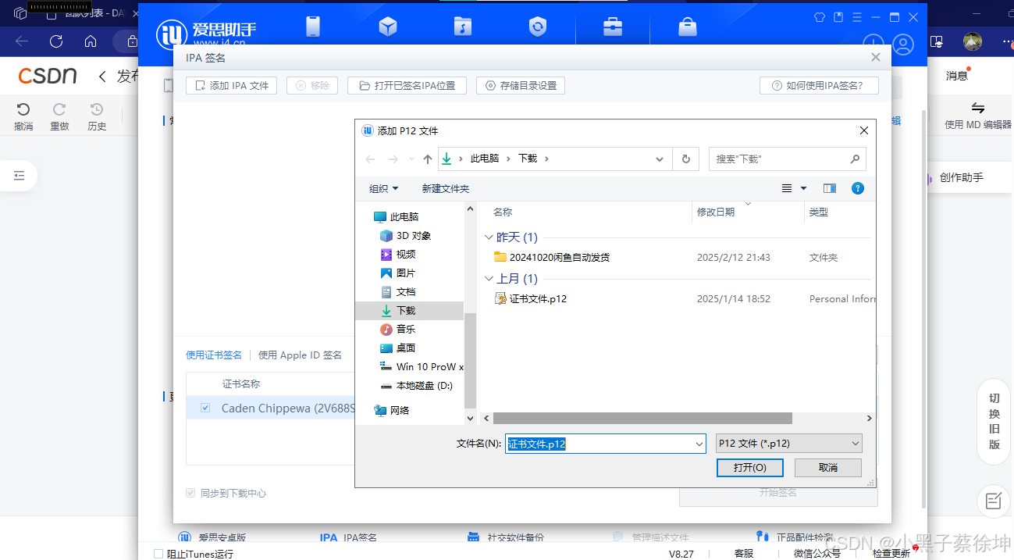Click the 爱思助手 logo
This screenshot has height=560, width=1014.
205,33
